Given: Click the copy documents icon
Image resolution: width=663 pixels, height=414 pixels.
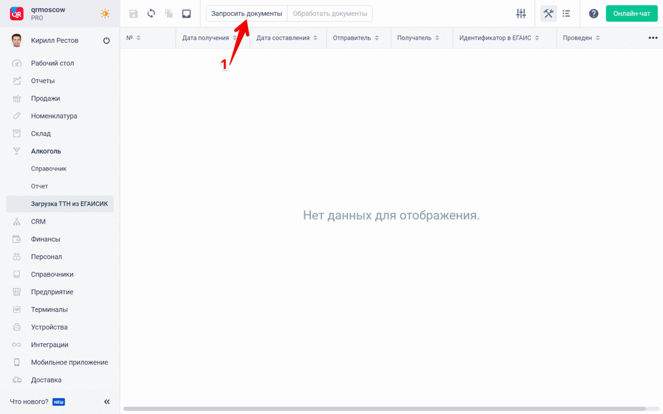Looking at the screenshot, I should click(x=169, y=14).
